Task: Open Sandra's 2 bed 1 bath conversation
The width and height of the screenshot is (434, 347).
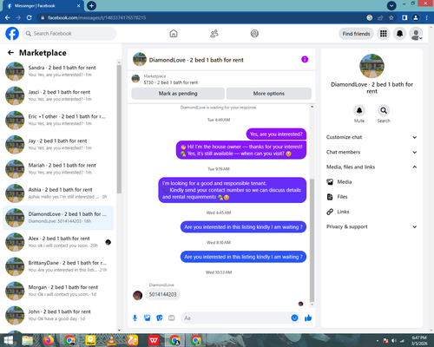Action: coord(58,71)
